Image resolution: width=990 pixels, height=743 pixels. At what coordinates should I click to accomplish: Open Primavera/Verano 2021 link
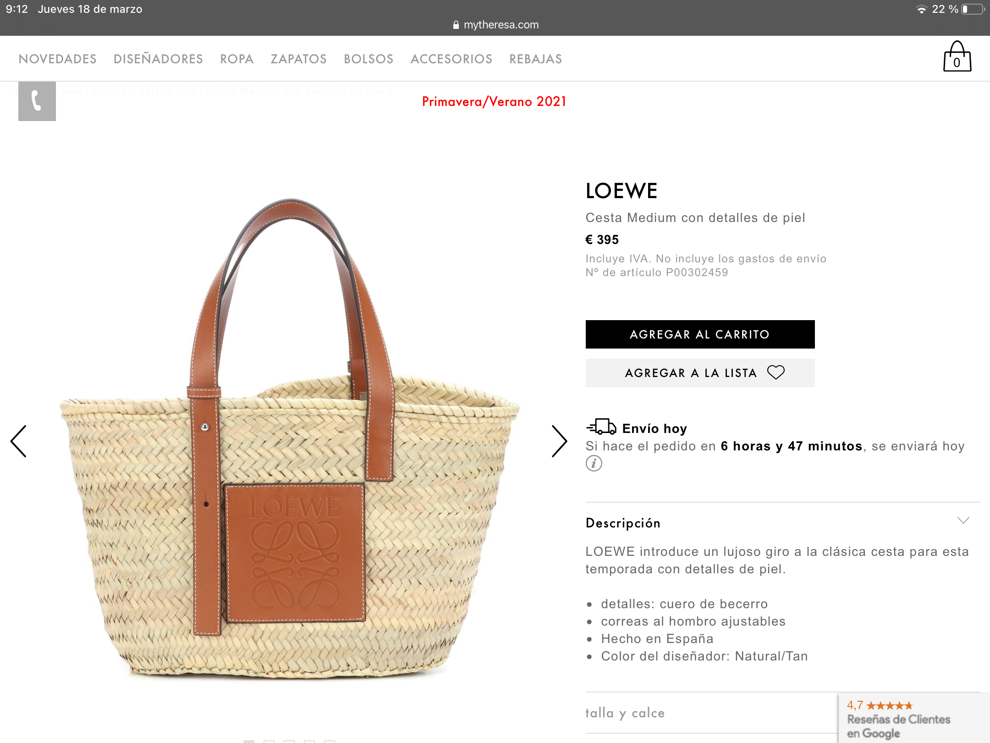[x=494, y=101]
